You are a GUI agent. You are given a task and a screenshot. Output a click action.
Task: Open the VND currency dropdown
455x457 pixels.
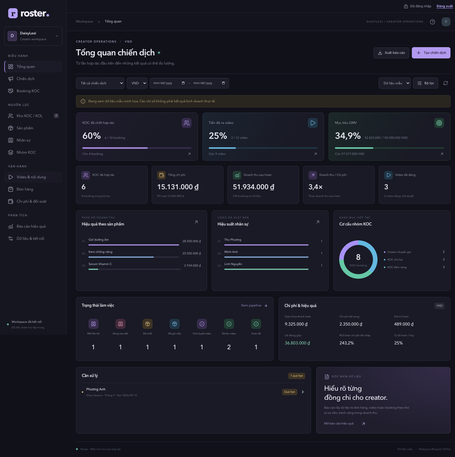point(137,83)
